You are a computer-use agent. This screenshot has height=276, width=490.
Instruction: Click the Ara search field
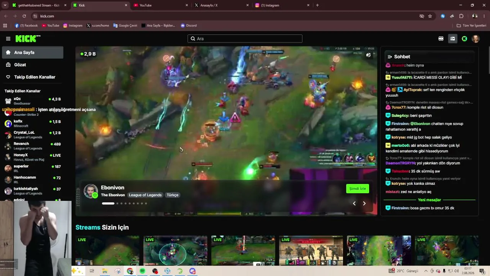(245, 39)
